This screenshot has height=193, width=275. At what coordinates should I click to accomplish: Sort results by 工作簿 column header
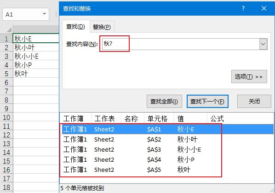point(75,119)
